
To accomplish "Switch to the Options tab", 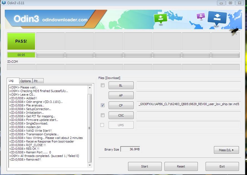I will pos(26,81).
